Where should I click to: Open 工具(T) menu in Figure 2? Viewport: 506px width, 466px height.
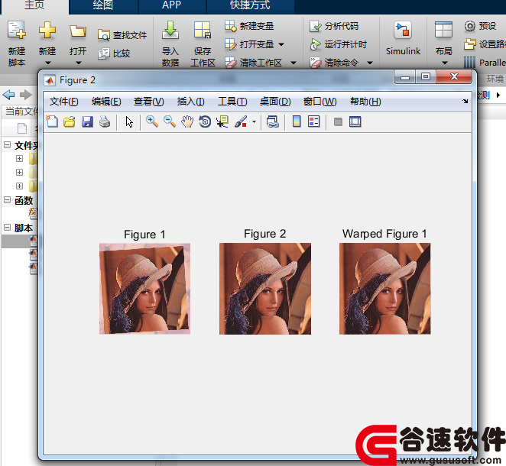tap(232, 102)
